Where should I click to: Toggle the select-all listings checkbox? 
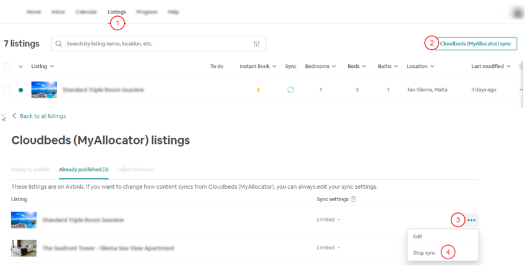point(7,67)
